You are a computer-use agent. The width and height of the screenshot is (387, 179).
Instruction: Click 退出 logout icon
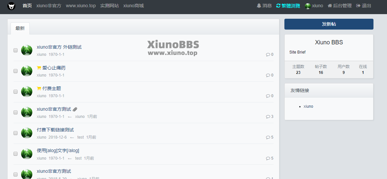tap(358, 6)
